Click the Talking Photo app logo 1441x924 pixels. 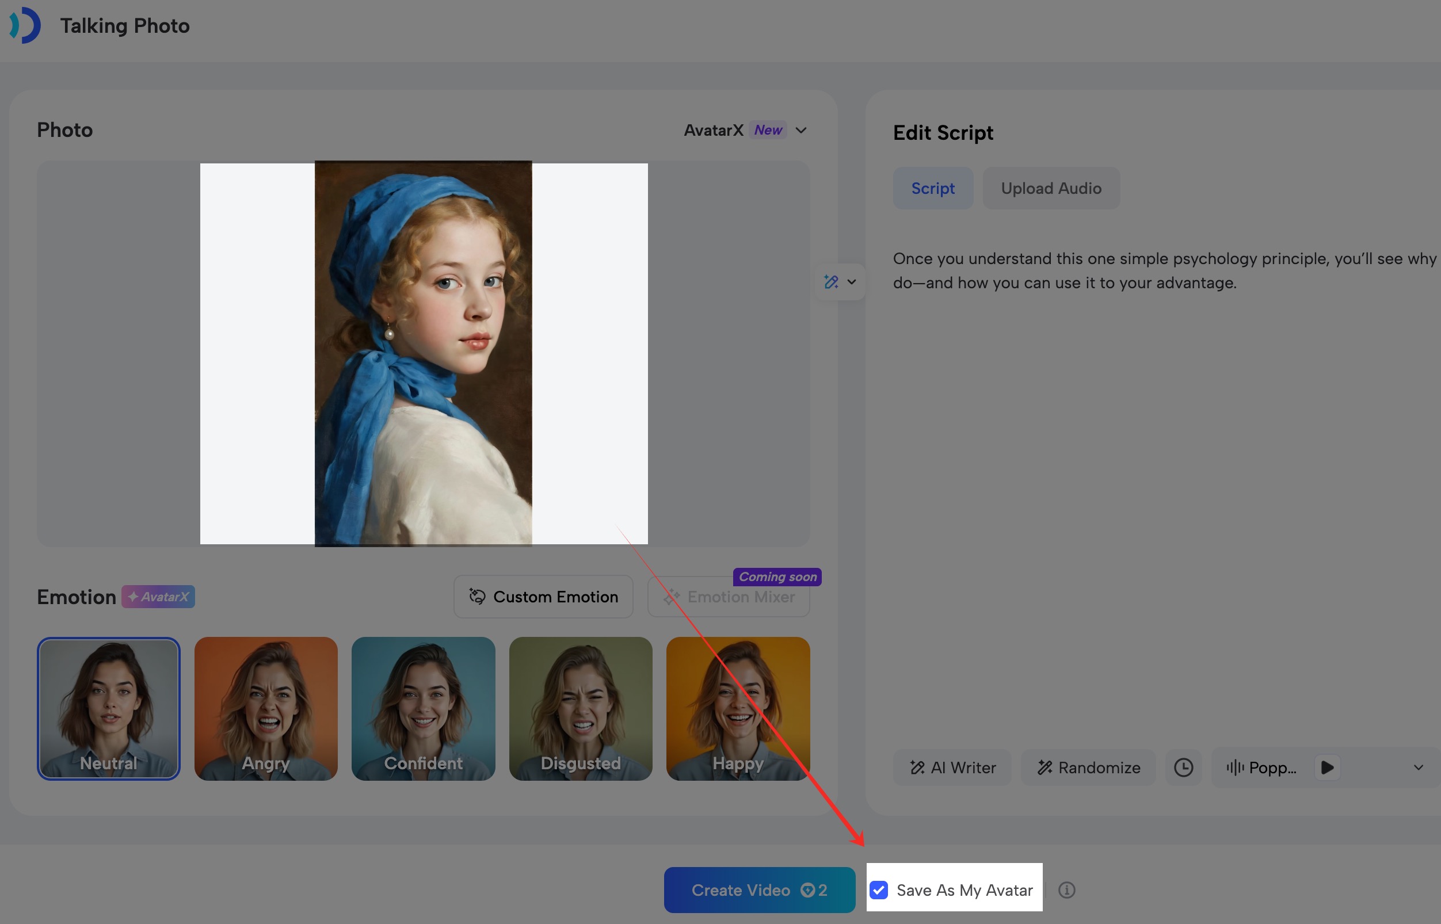click(25, 25)
